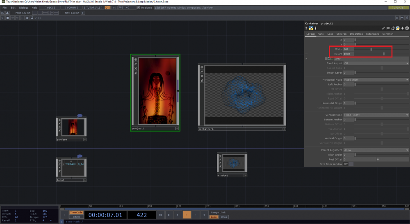Click the blue comment bubble on local node
The image size is (410, 224).
80,156
